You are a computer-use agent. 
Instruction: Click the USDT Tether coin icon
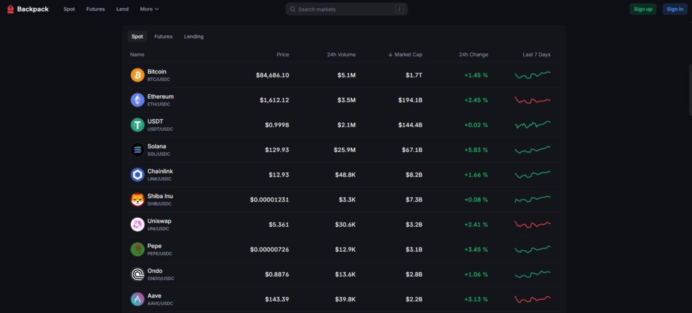point(137,125)
